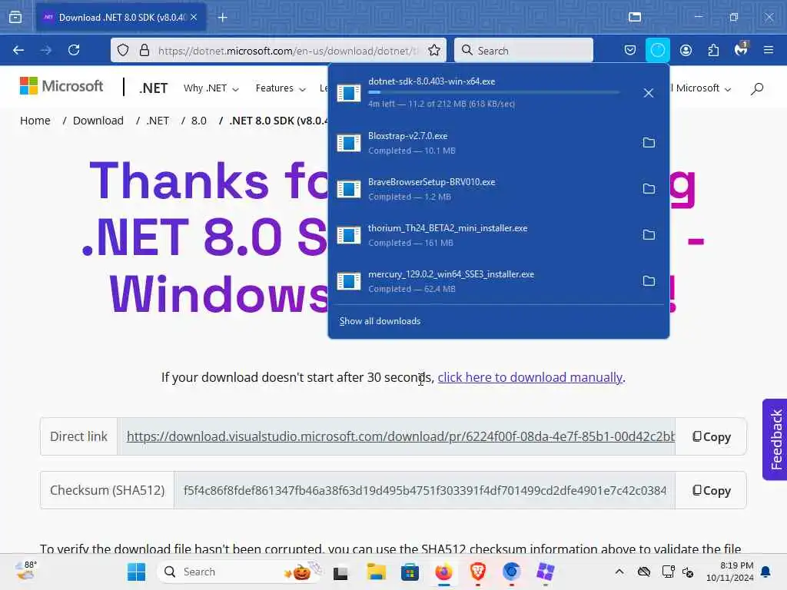Open the direct download link URL

tap(400, 436)
